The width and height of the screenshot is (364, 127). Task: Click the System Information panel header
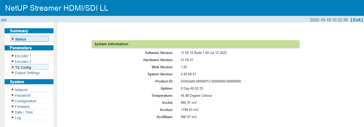(x=195, y=44)
